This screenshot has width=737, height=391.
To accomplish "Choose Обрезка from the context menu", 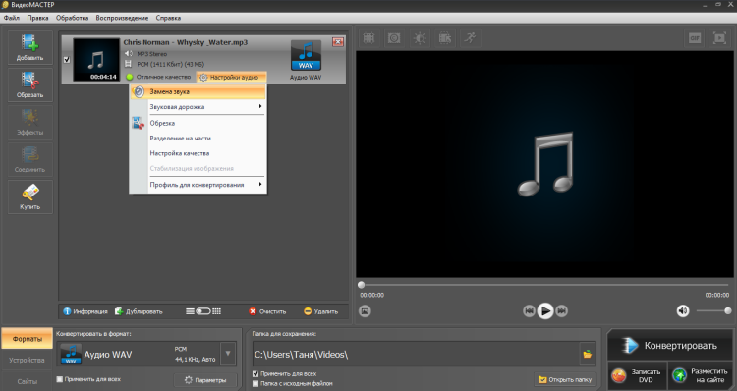I will click(x=198, y=123).
